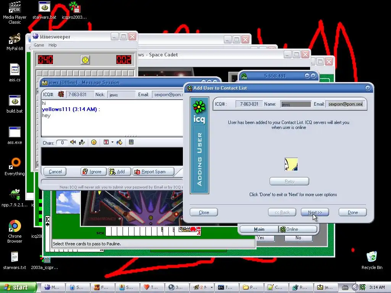Switch to jews message session taskbar button
Image resolution: width=391 pixels, height=293 pixels.
(x=325, y=287)
